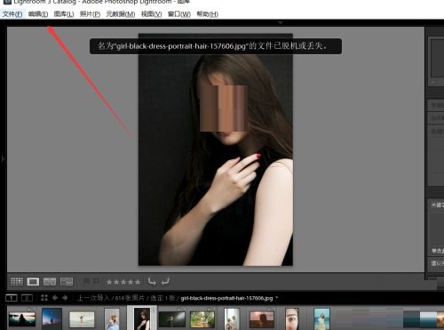Select the sunset silhouette thumbnail
The width and height of the screenshot is (444, 330).
(x=22, y=319)
